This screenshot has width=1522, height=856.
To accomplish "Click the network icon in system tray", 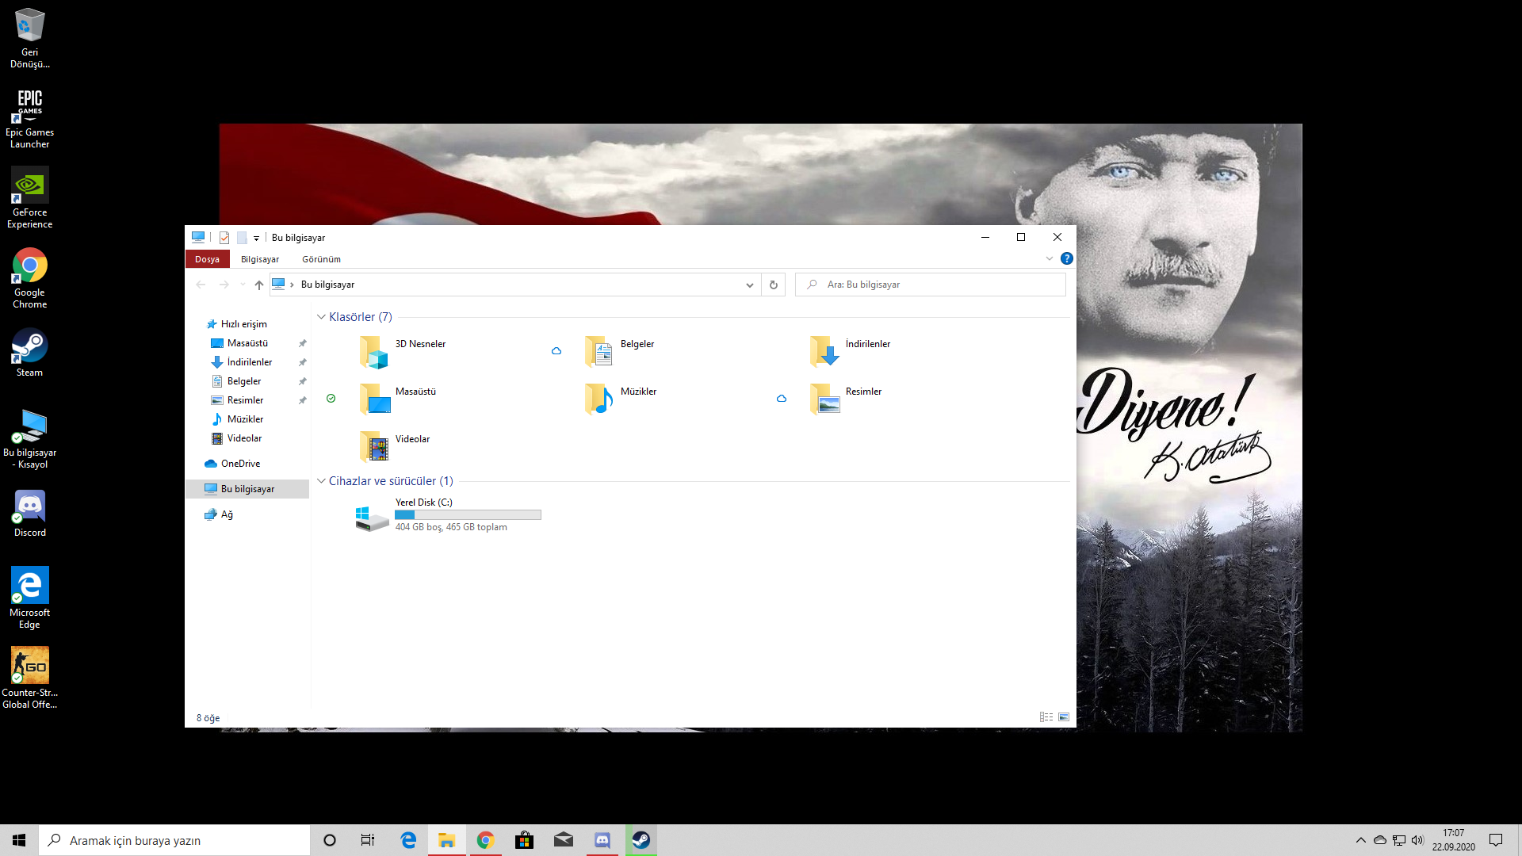I will (x=1398, y=840).
